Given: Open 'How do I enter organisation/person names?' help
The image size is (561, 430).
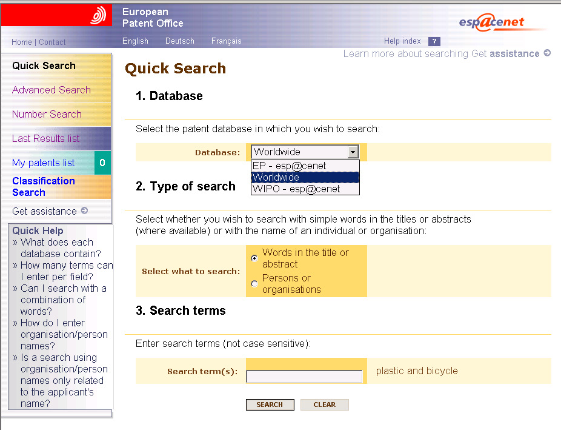Looking at the screenshot, I should (x=64, y=334).
